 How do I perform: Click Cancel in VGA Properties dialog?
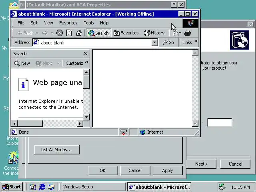tap(135, 170)
